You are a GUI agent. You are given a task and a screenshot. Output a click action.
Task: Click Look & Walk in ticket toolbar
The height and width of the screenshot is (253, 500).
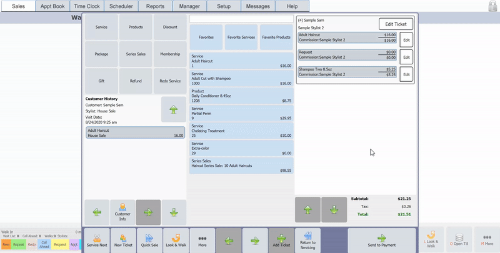point(176,241)
